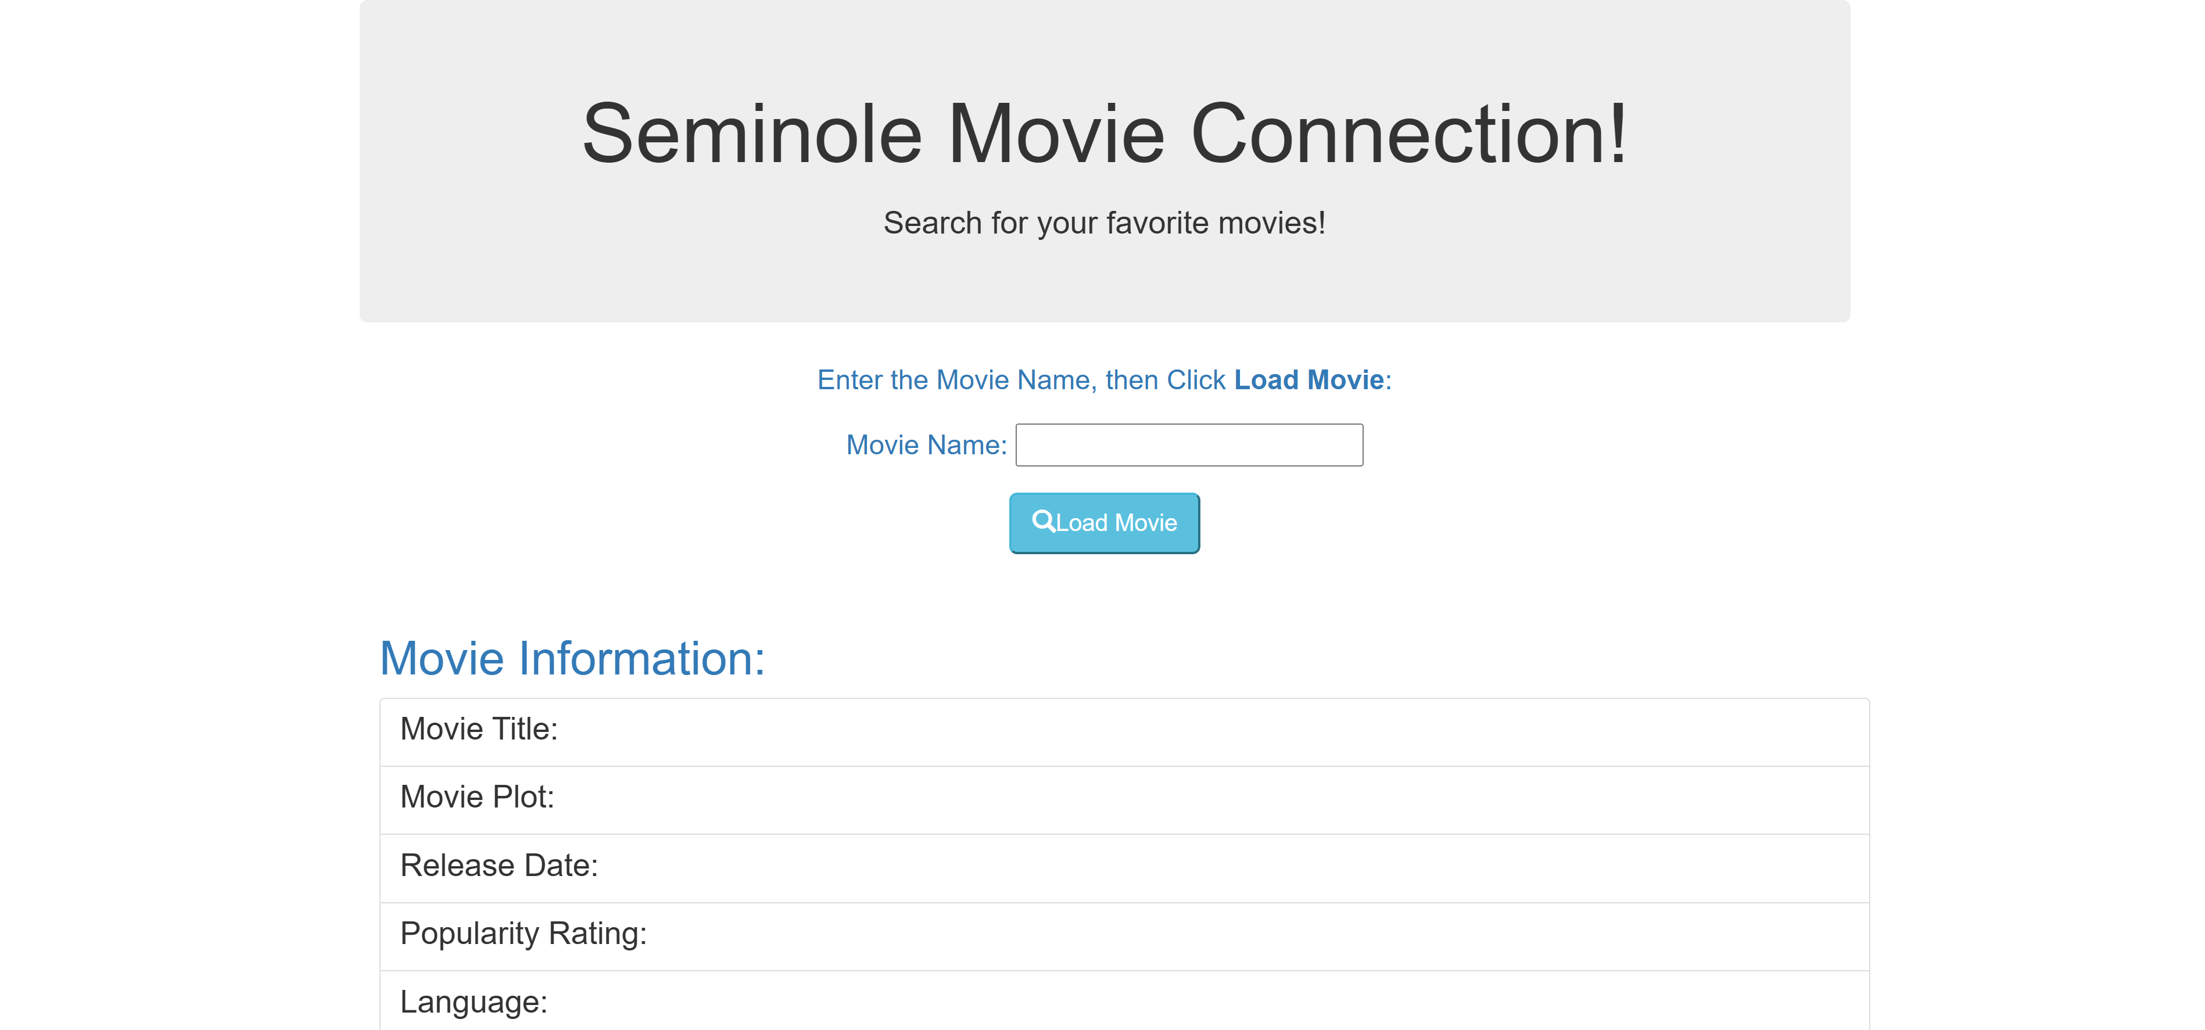Click the "Movie Name:" label
This screenshot has height=1030, width=2205.
click(x=926, y=445)
